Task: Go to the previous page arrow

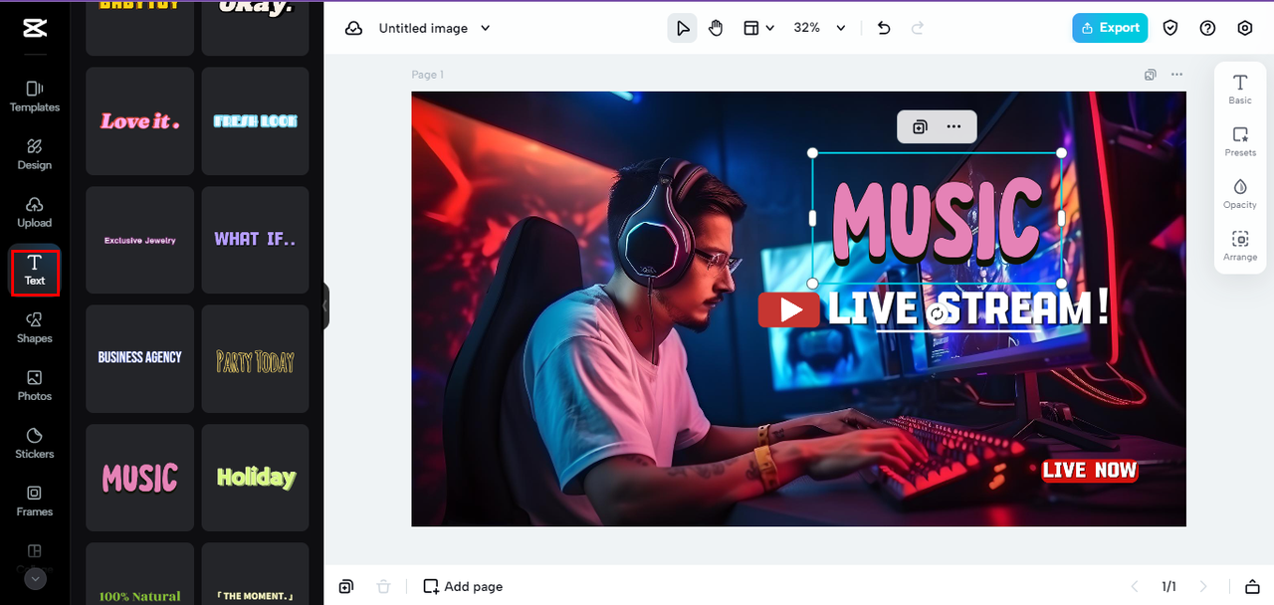Action: tap(1133, 586)
